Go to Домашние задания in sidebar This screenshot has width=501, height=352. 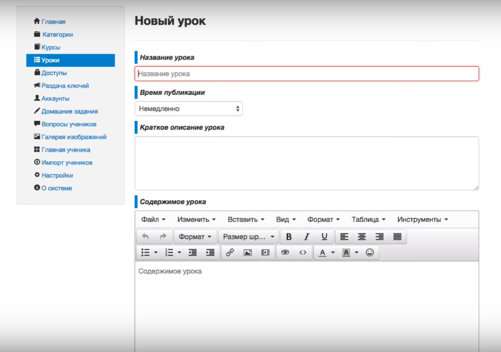69,112
